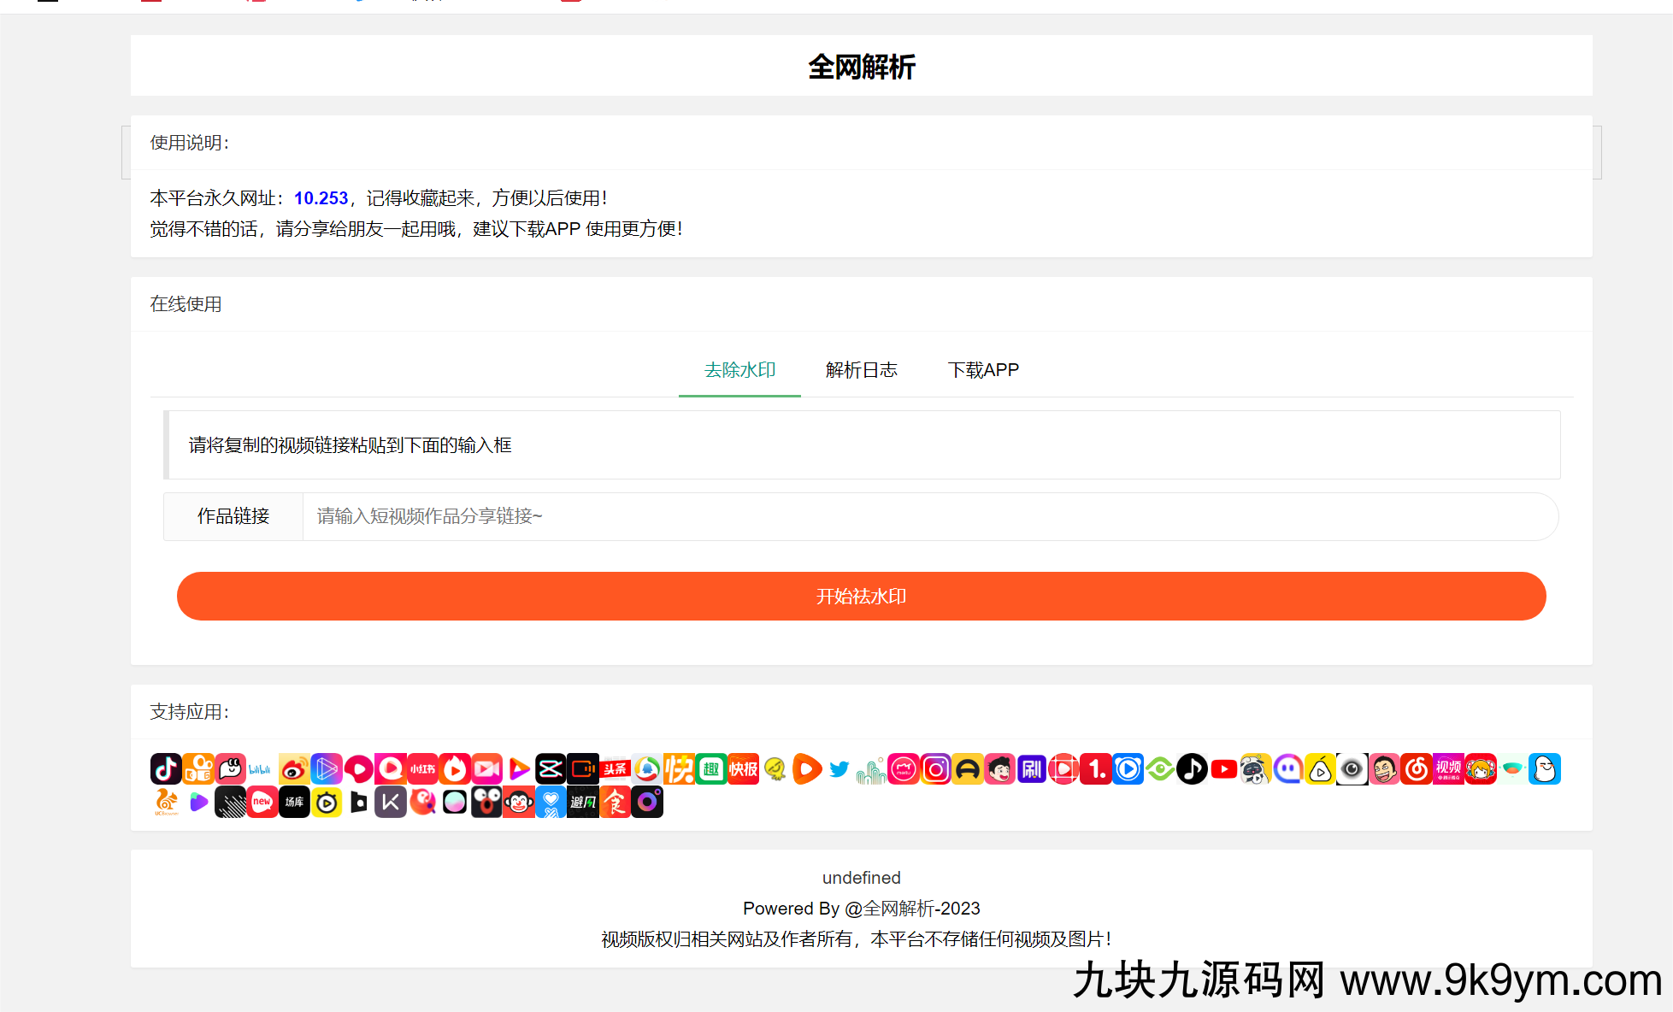Click the Toutiao (头条) icon
Image resolution: width=1673 pixels, height=1012 pixels.
click(615, 769)
